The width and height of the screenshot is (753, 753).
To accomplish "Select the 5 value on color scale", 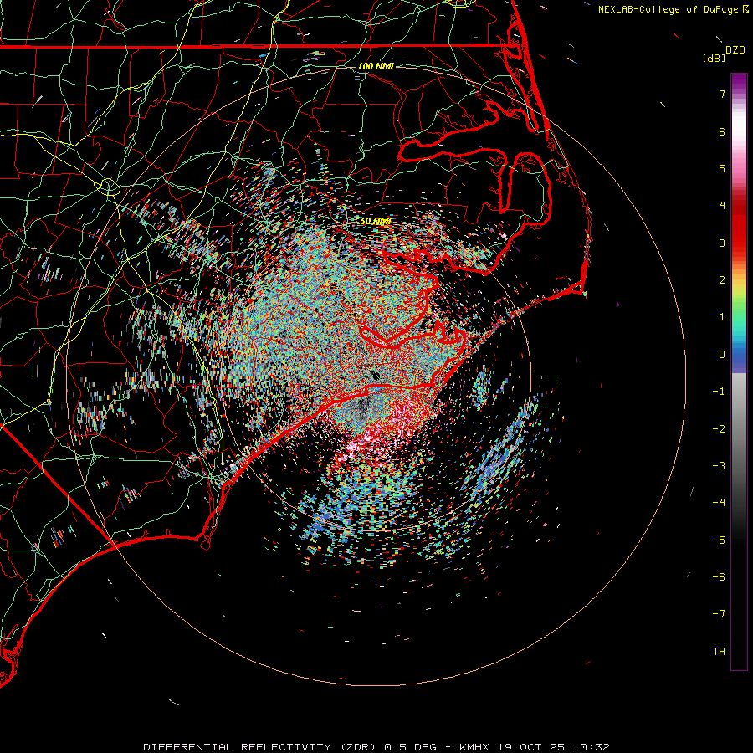I will [722, 168].
